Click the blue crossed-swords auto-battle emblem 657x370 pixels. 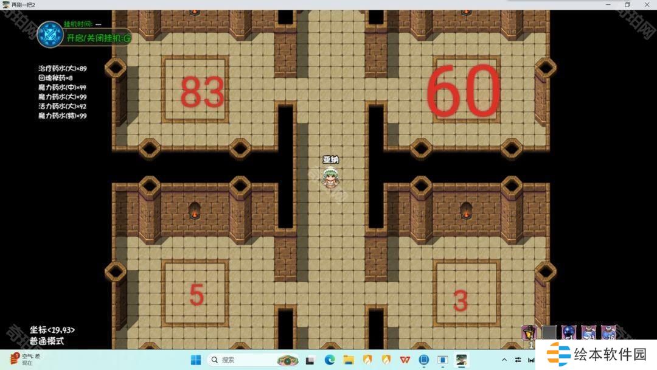50,35
